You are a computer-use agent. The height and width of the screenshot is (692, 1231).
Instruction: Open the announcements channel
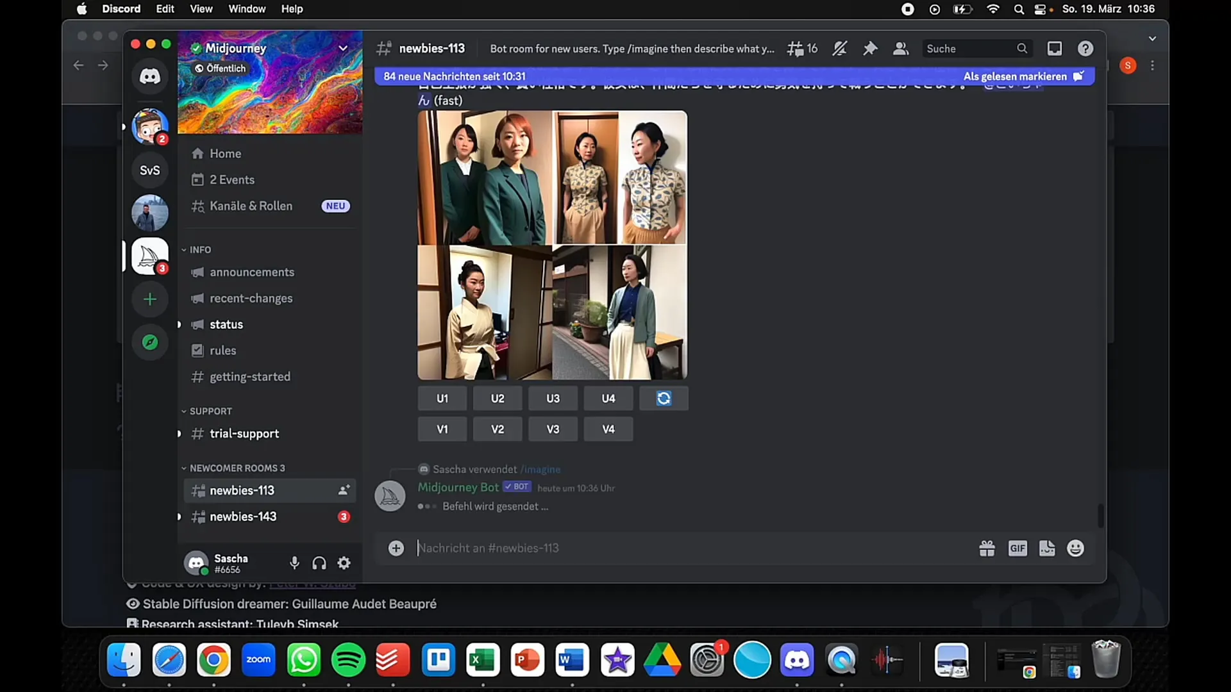tap(251, 272)
